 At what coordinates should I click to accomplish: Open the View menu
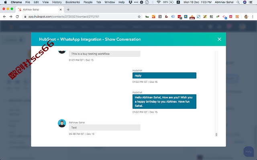click(x=45, y=2)
